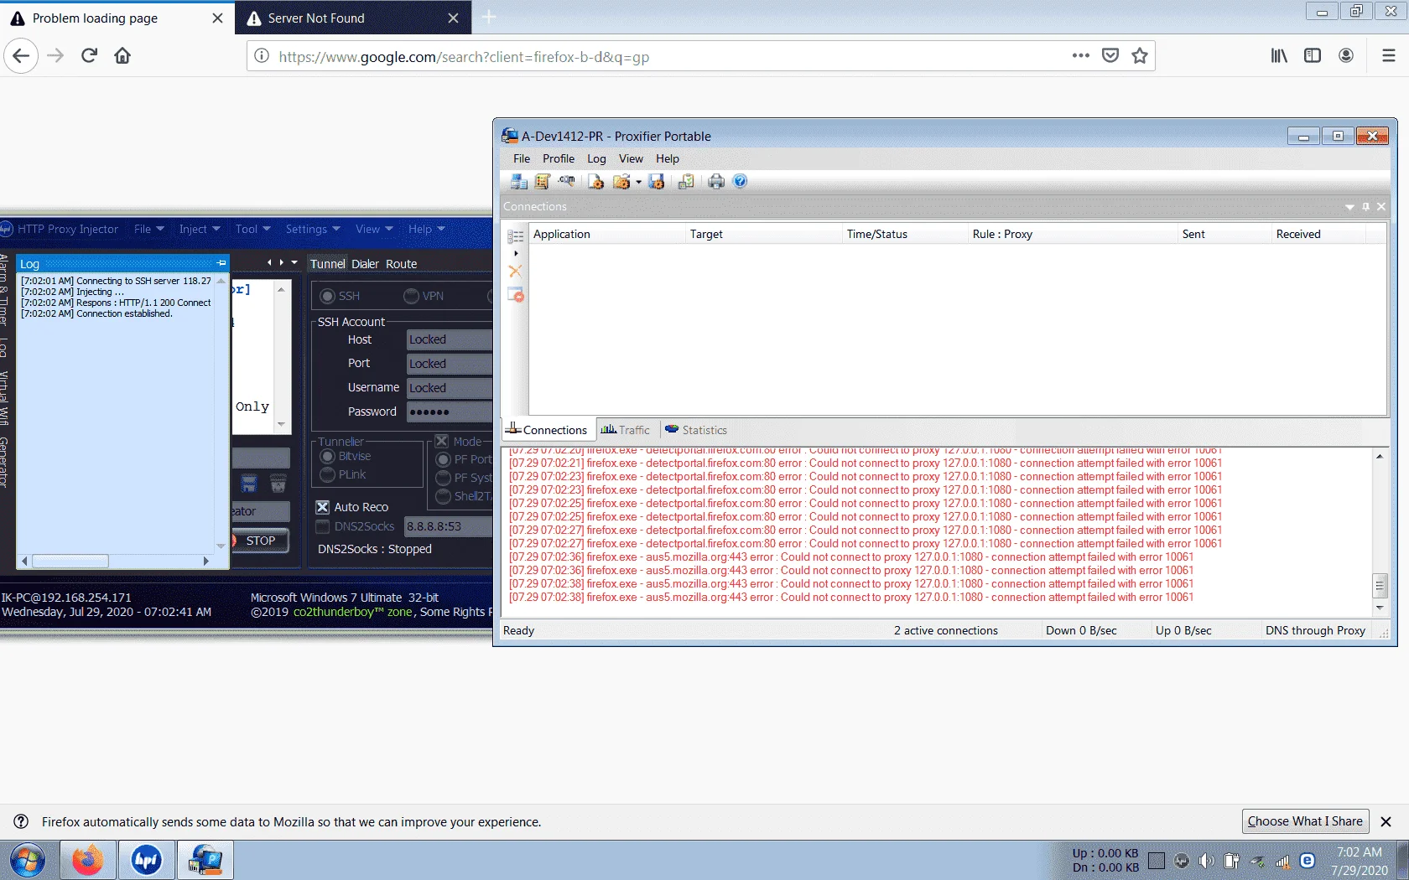Open Profile menu in Proxifier
The image size is (1409, 880).
(559, 158)
